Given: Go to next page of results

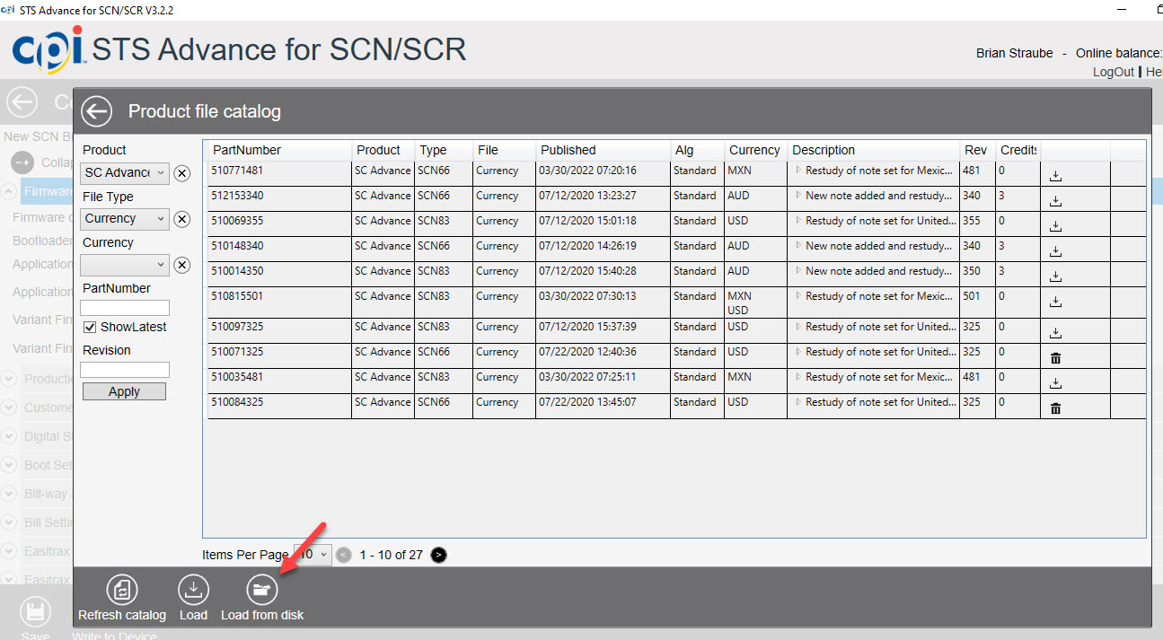Looking at the screenshot, I should (438, 555).
